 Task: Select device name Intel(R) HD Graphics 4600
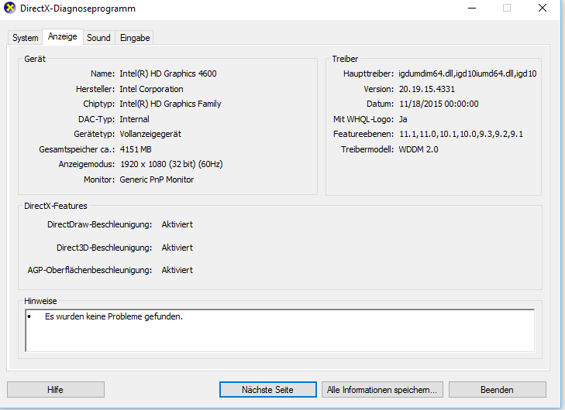tap(168, 73)
